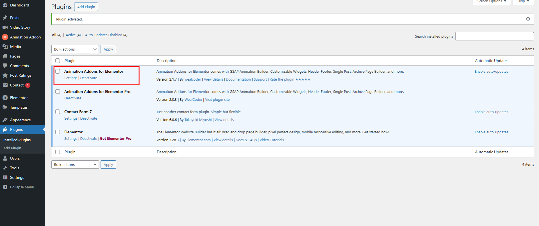The height and width of the screenshot is (226, 539).
Task: Click the Pages document icon
Action: click(x=5, y=56)
